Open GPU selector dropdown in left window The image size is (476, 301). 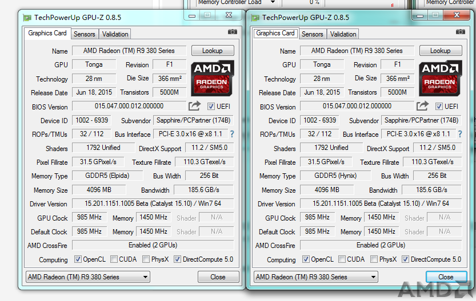pos(88,277)
